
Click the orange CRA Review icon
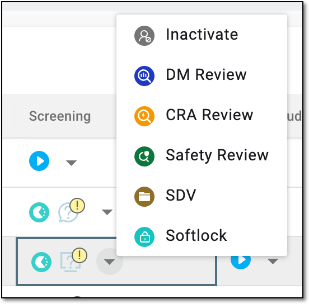coord(144,116)
